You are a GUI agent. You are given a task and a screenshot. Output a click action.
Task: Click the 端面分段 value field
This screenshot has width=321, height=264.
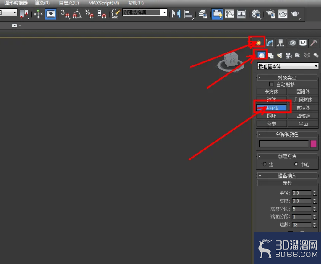tap(301, 217)
